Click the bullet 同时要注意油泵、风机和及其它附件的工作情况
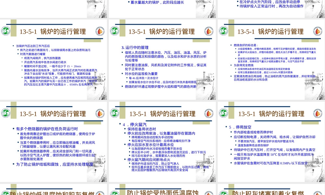This screenshot has height=195, width=325. [166, 67]
